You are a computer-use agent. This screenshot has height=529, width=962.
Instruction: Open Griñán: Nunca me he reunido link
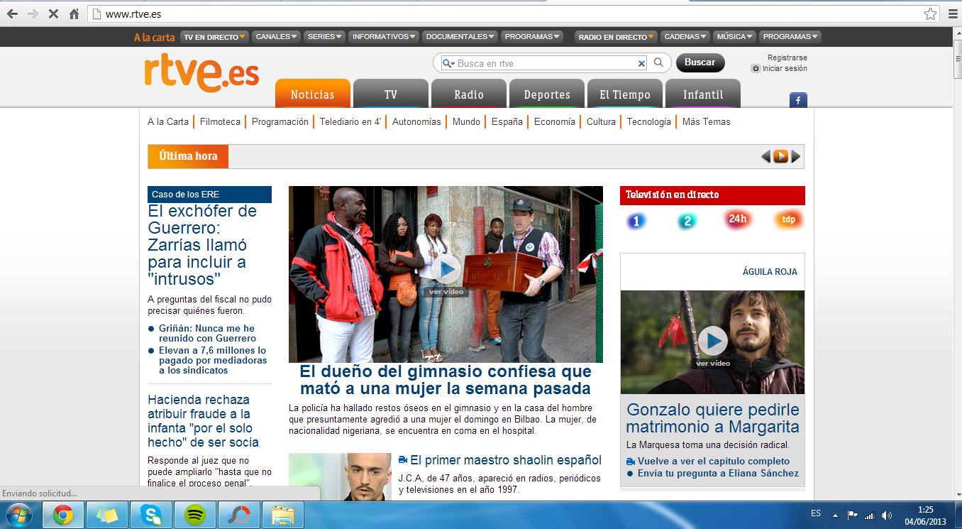(x=207, y=333)
